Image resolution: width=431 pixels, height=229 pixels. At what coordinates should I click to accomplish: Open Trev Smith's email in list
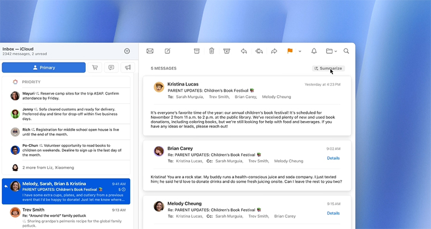point(65,216)
